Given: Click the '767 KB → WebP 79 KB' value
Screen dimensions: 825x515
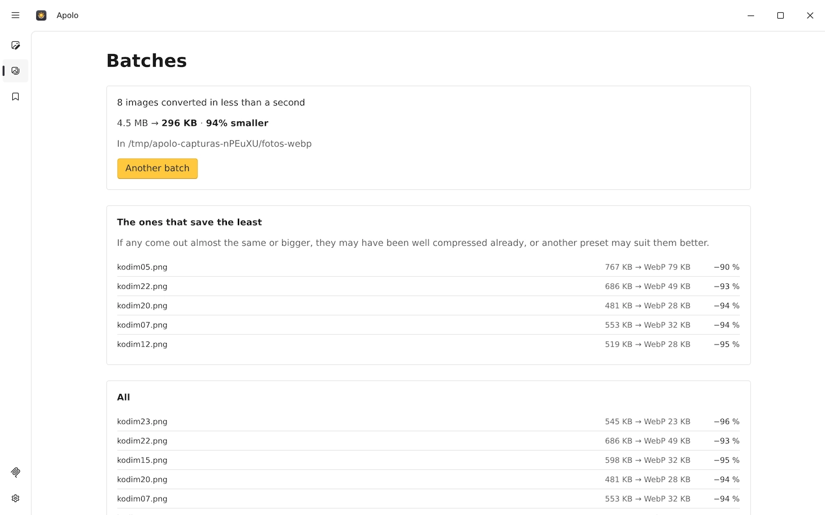Looking at the screenshot, I should click(647, 267).
